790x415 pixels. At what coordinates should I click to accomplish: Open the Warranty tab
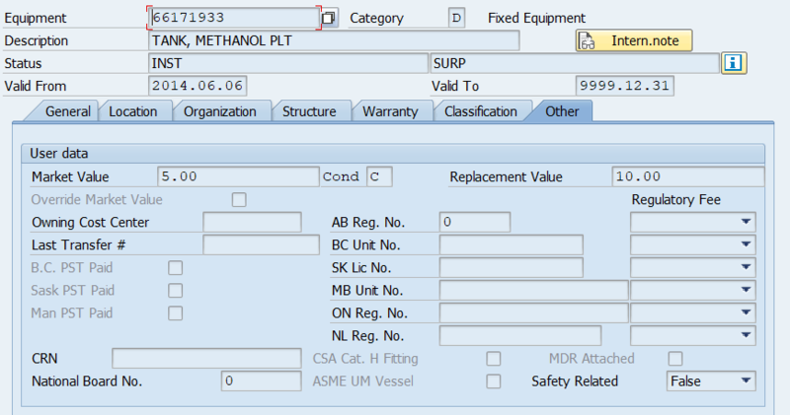(x=390, y=111)
